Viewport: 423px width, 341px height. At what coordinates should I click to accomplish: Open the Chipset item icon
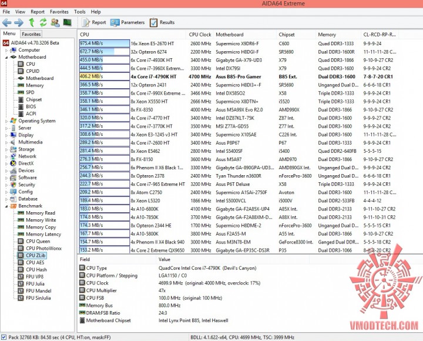[21, 99]
